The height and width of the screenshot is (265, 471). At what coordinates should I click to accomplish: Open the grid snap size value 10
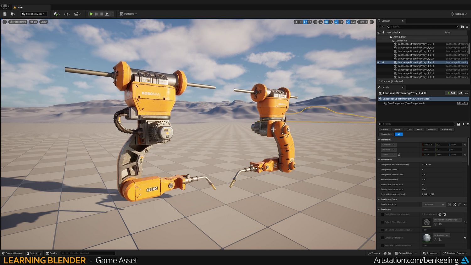331,22
